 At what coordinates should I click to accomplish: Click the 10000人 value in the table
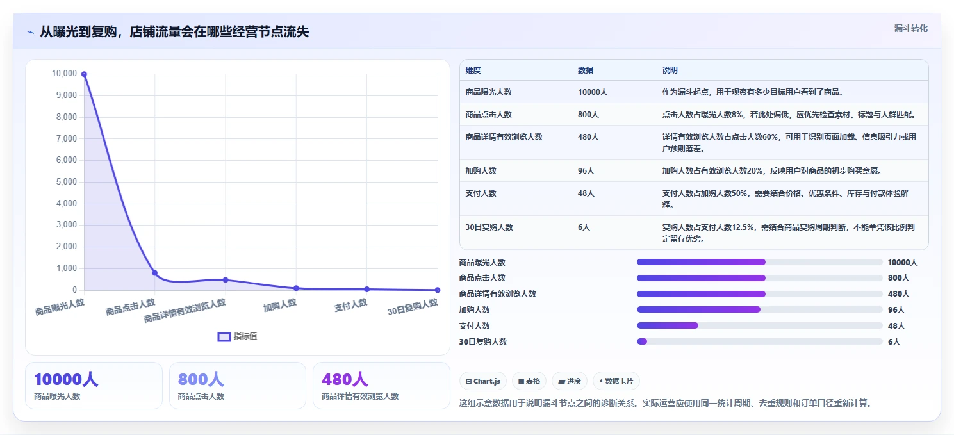[593, 92]
